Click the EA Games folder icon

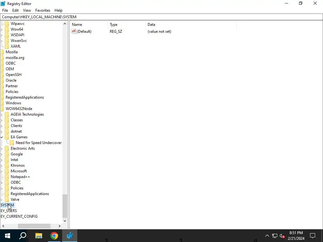7,137
